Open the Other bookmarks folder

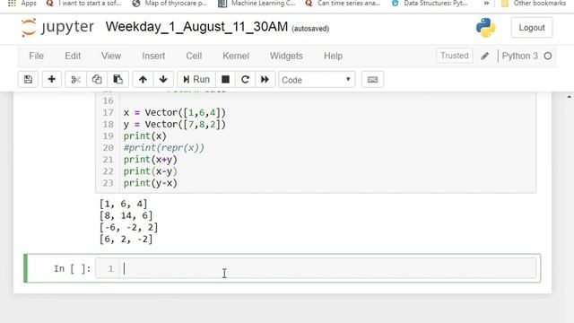pyautogui.click(x=534, y=4)
